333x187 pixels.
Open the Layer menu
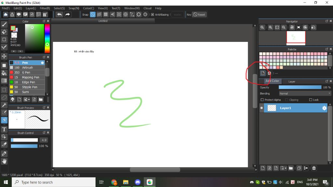pos(31,8)
